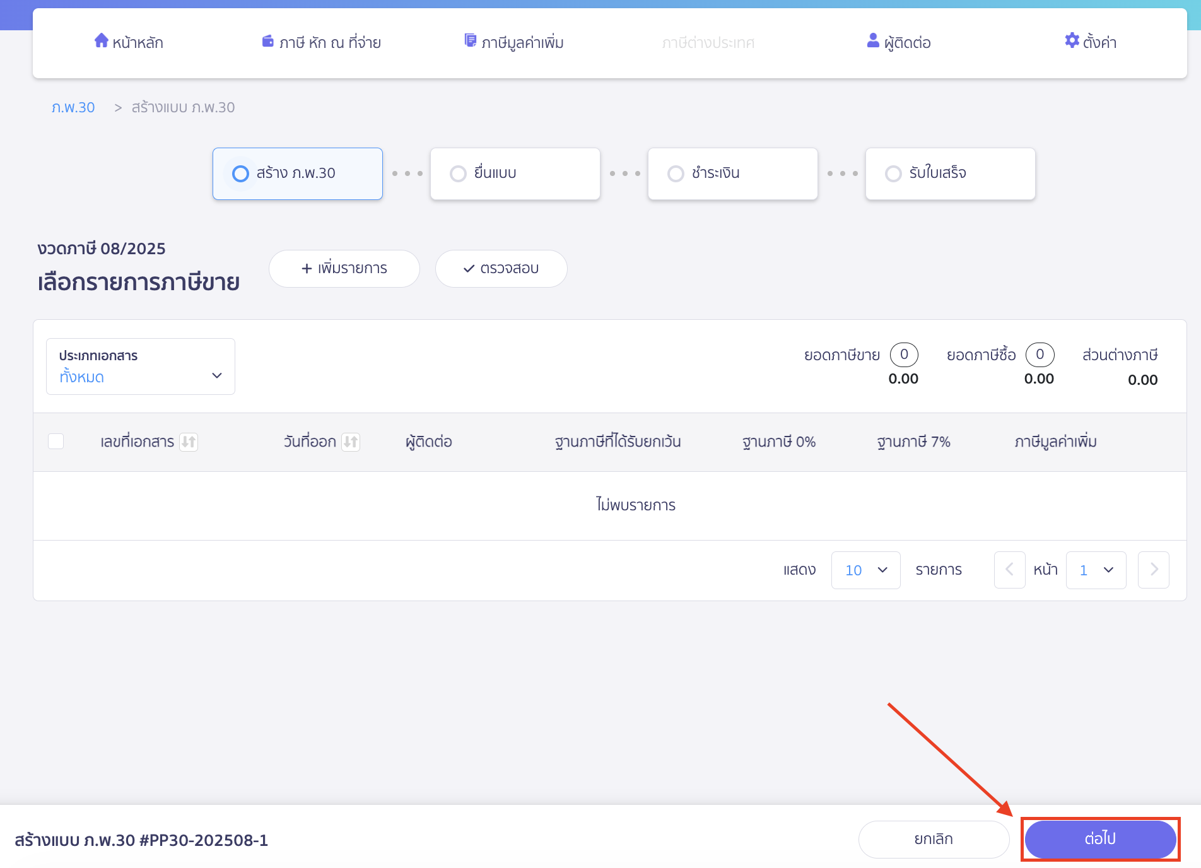This screenshot has width=1201, height=868.
Task: Click the wallet icon for ภาษี หัก ณ ที่จ่าย
Action: point(268,42)
